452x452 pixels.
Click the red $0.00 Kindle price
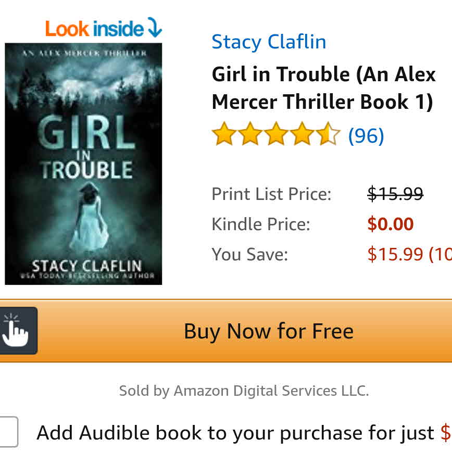click(x=391, y=224)
